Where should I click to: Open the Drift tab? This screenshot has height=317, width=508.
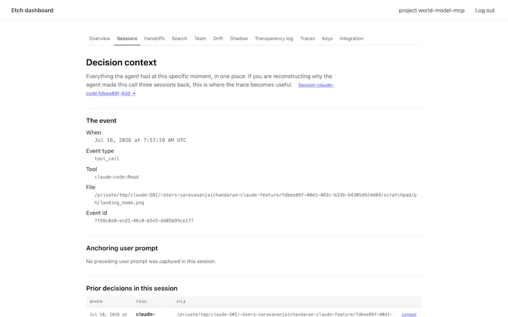pos(218,39)
